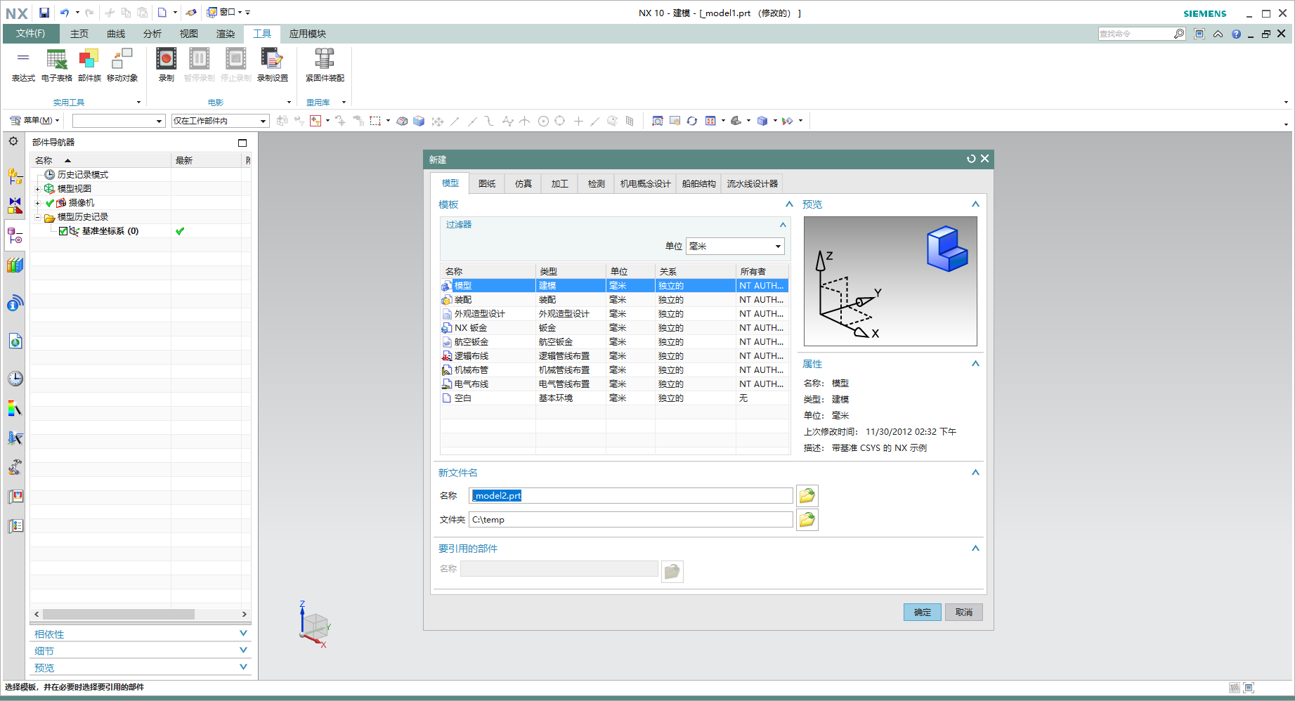Viewport: 1295px width, 701px height.
Task: Click the search magnifier in command finder
Action: [1178, 34]
